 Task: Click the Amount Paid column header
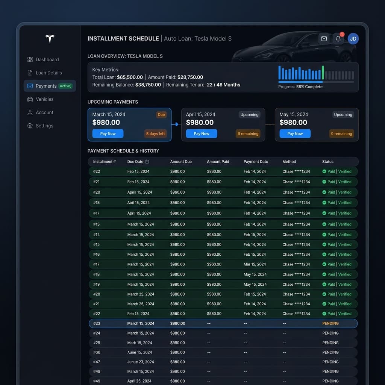pyautogui.click(x=218, y=162)
